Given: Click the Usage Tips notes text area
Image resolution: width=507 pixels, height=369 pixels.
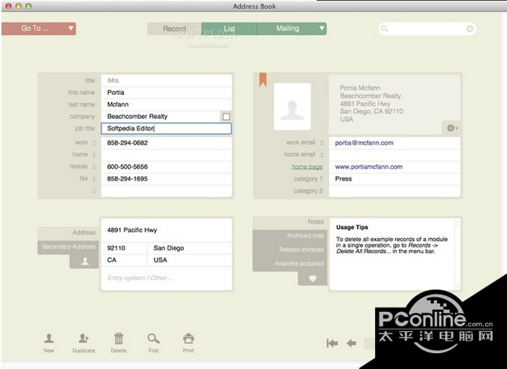Looking at the screenshot, I should (392, 254).
